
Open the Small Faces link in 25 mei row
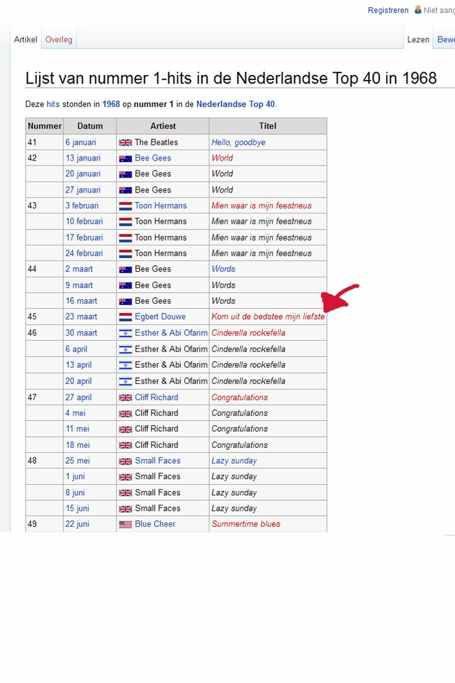coord(157,461)
